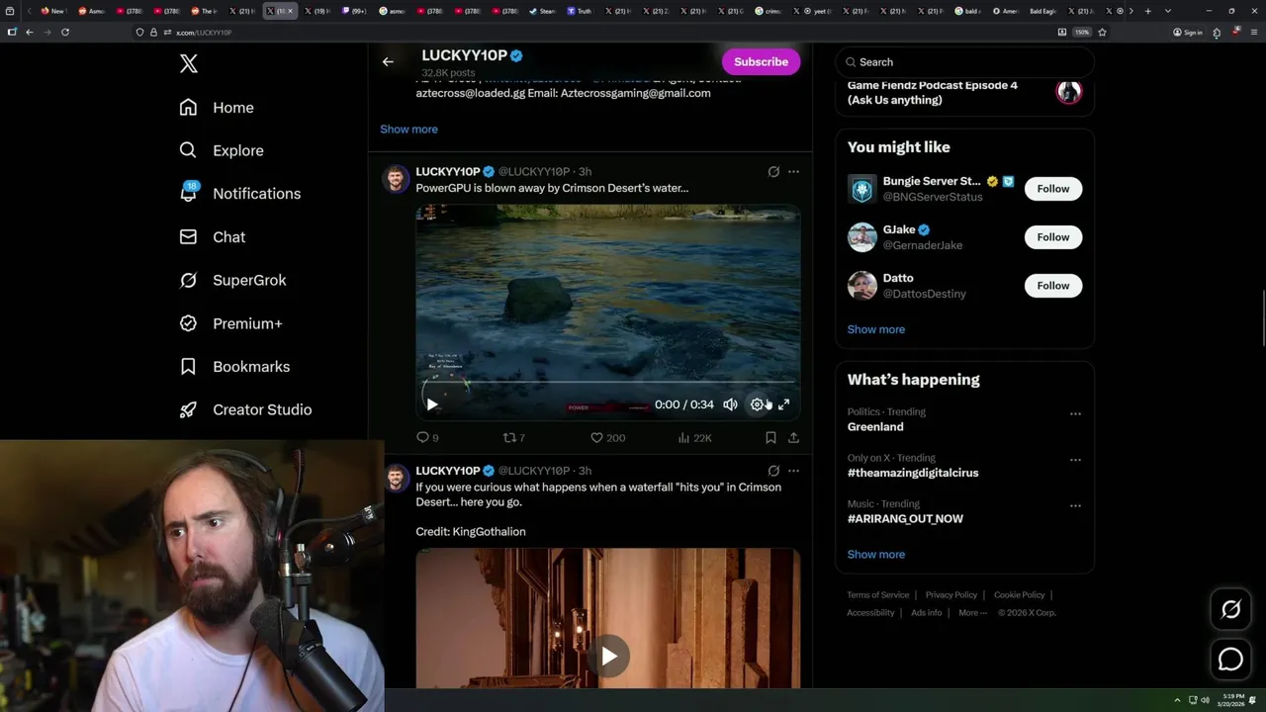The height and width of the screenshot is (712, 1266).
Task: Play the waterfall video
Action: click(x=608, y=656)
